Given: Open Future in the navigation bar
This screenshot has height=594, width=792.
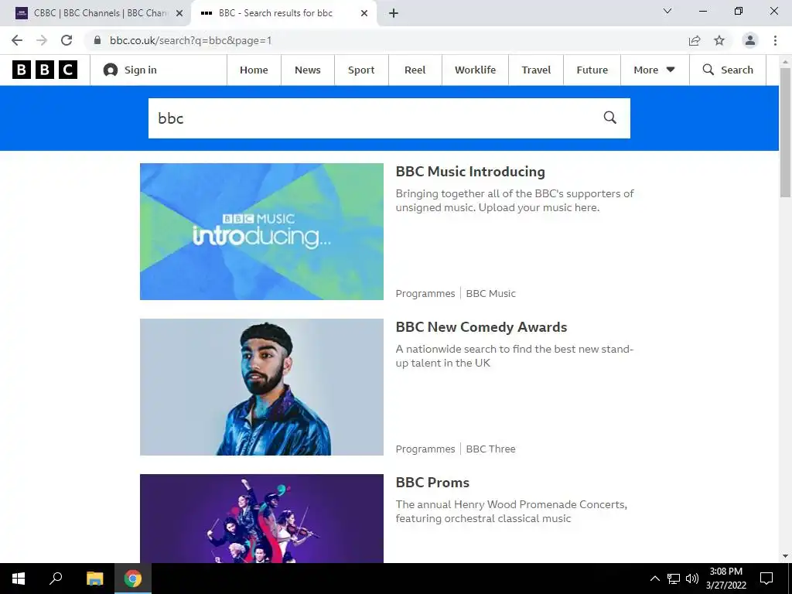Looking at the screenshot, I should 592,70.
